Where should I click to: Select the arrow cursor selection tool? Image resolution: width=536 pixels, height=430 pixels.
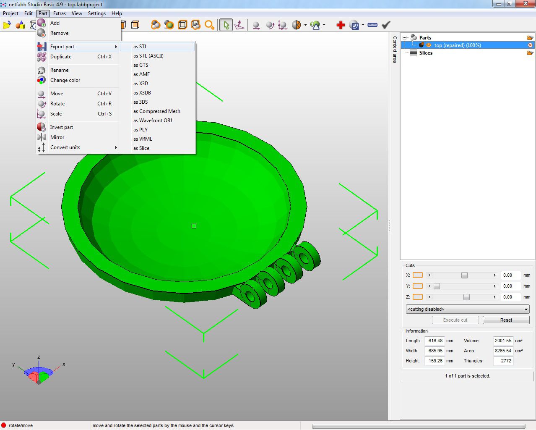tap(226, 25)
